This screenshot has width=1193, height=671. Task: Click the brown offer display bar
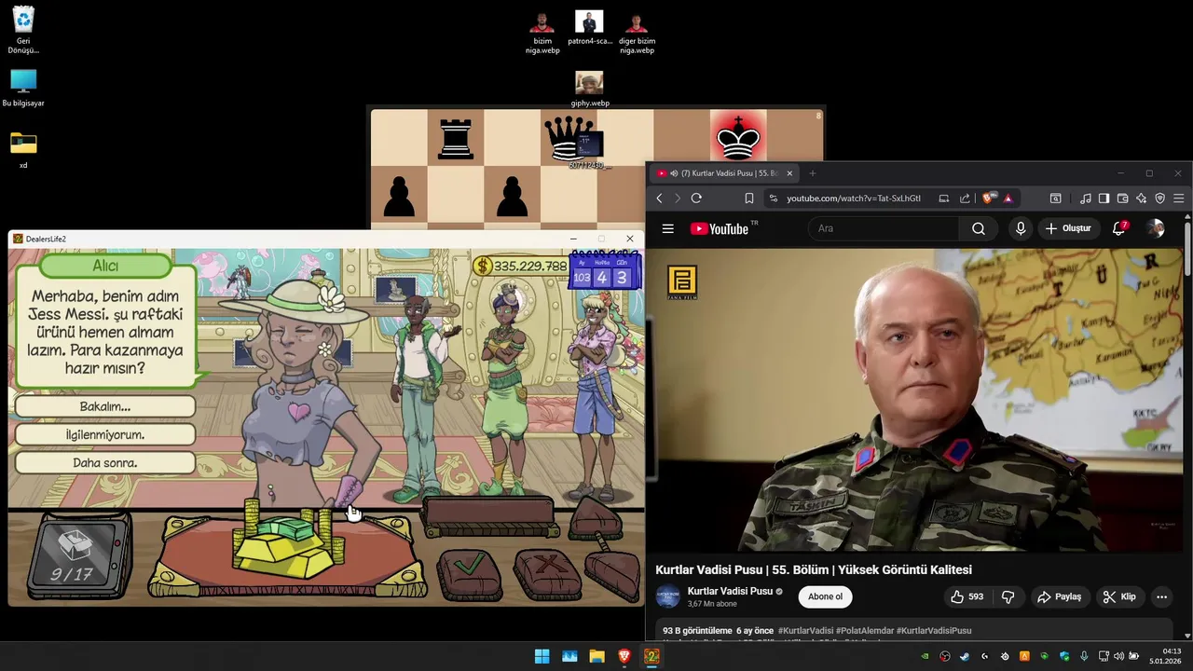point(490,517)
